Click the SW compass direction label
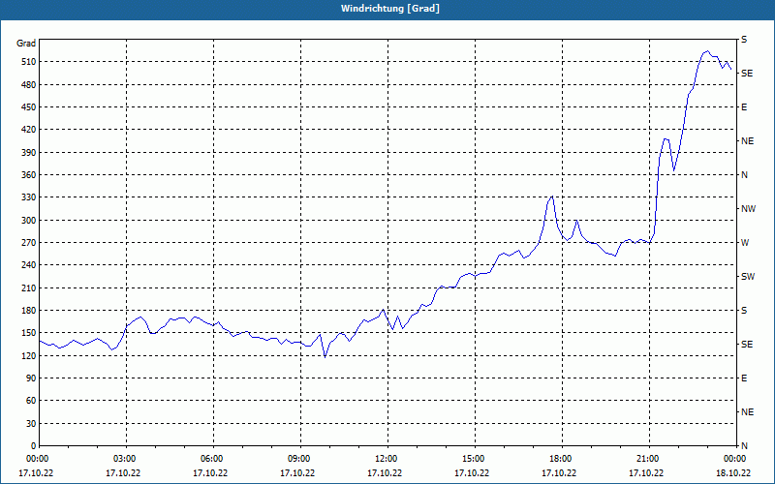This screenshot has width=775, height=484. pos(748,277)
